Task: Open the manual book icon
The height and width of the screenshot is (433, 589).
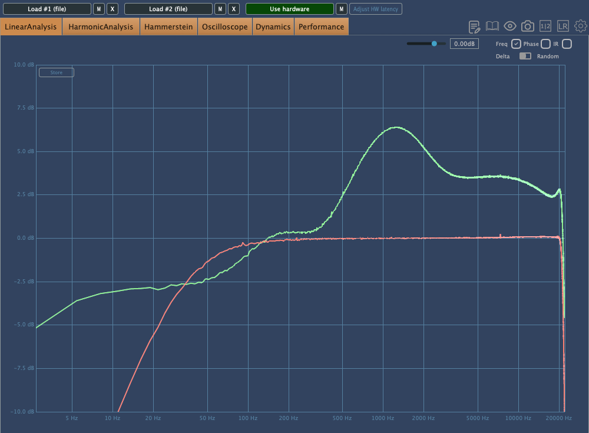Action: (492, 27)
